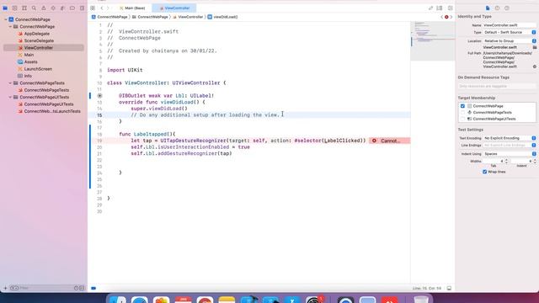
Task: Show the History inspector
Action: (x=497, y=8)
